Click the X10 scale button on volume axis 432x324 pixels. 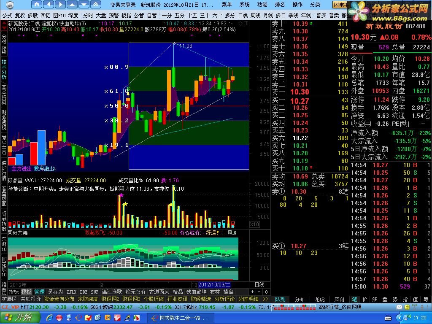(254, 224)
